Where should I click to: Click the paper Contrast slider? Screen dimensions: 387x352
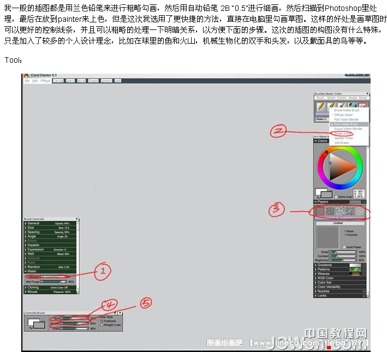[343, 256]
